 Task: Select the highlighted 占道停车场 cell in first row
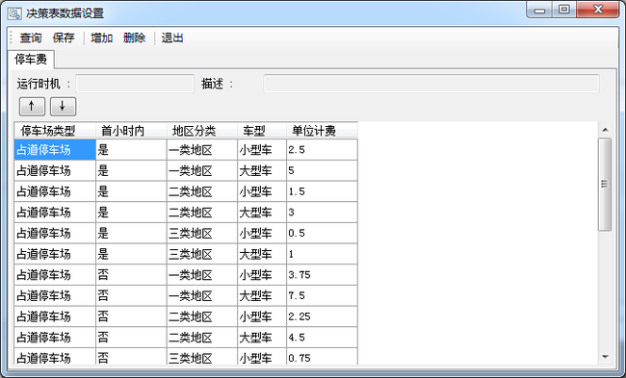click(55, 150)
